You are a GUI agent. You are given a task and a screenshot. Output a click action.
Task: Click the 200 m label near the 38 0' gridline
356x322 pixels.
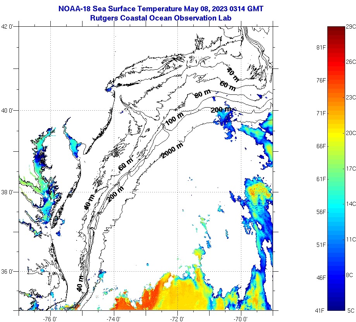tap(115, 194)
